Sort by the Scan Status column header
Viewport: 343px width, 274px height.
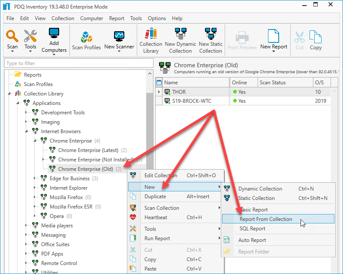click(x=285, y=83)
